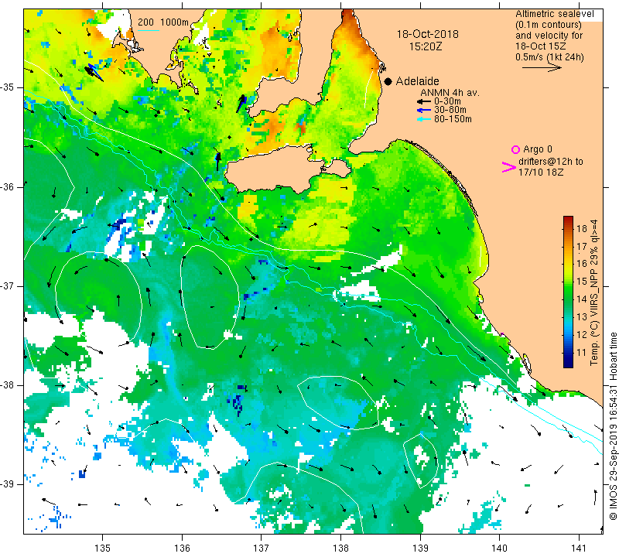Click the longitude axis label '141'

coord(579,548)
